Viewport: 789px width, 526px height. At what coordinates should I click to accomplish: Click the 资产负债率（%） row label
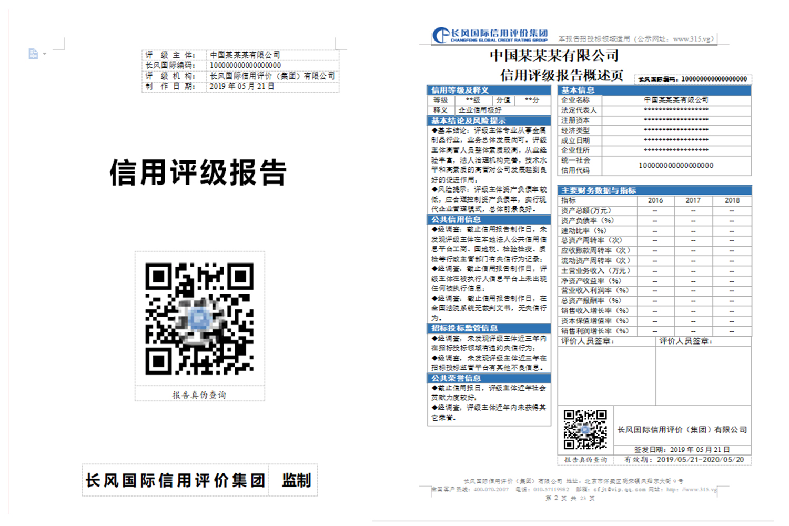click(x=588, y=220)
